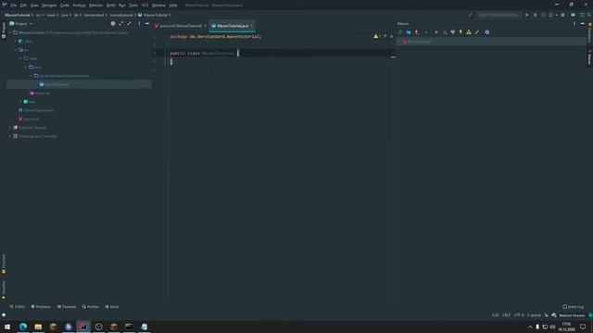
Task: Click Show Dependencies icon in Maven toolbar
Action: click(469, 32)
